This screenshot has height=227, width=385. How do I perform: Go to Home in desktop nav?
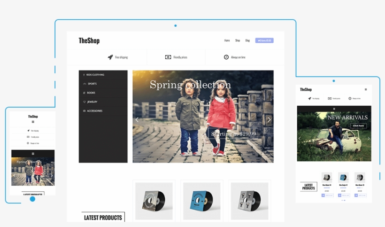pos(227,40)
